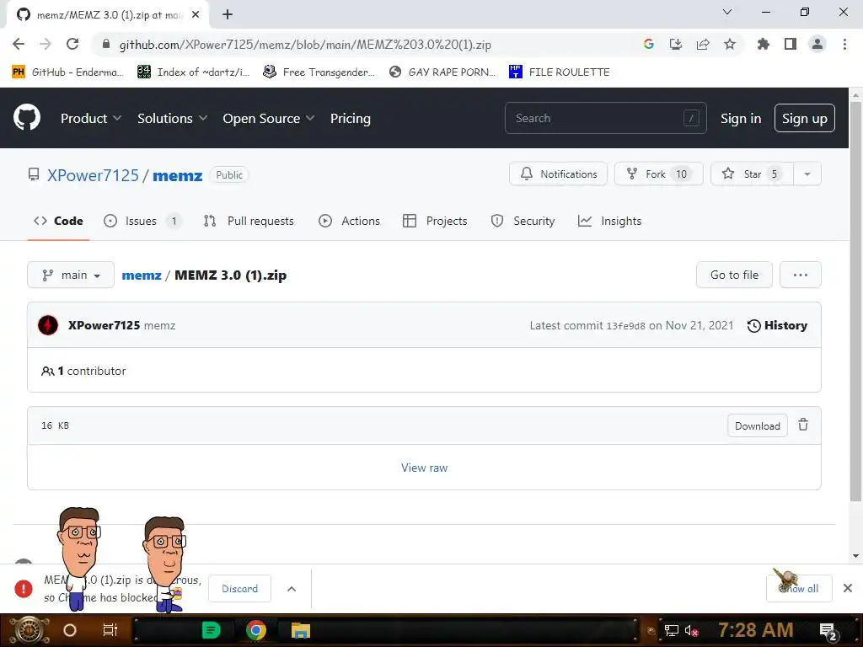Open the commit History link
This screenshot has height=647, width=863.
point(777,325)
